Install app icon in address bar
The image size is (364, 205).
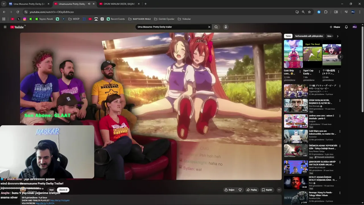pos(297,12)
